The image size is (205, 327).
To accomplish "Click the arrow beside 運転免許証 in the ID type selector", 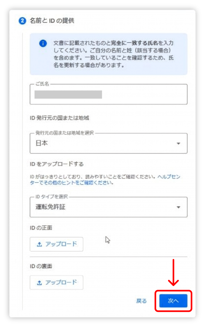I will pos(178,208).
